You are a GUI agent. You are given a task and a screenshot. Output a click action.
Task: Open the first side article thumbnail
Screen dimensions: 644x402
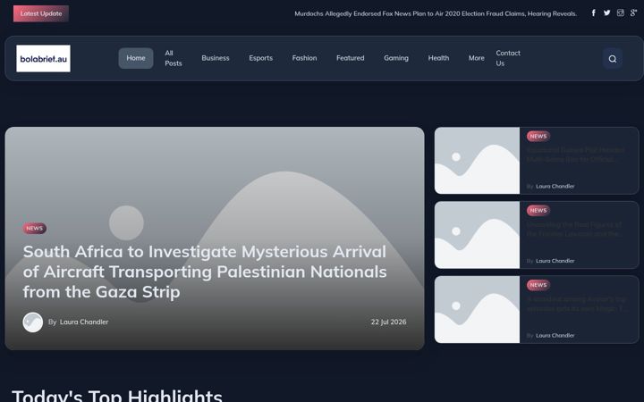pos(477,161)
